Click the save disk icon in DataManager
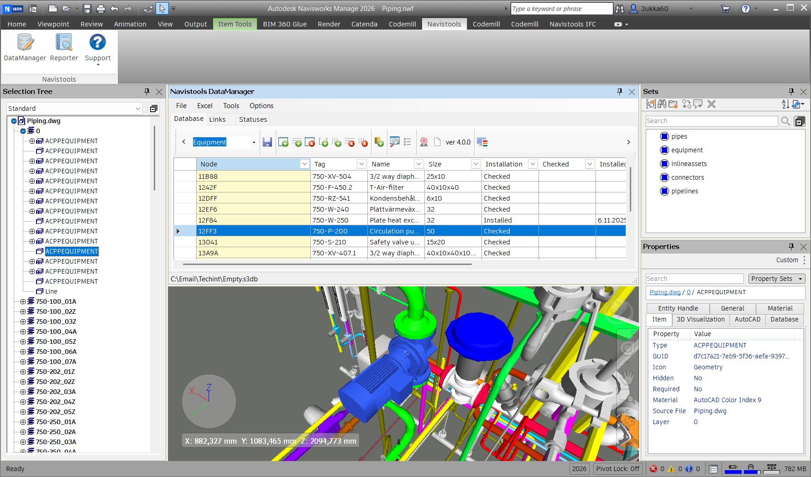This screenshot has height=477, width=811. click(x=267, y=142)
